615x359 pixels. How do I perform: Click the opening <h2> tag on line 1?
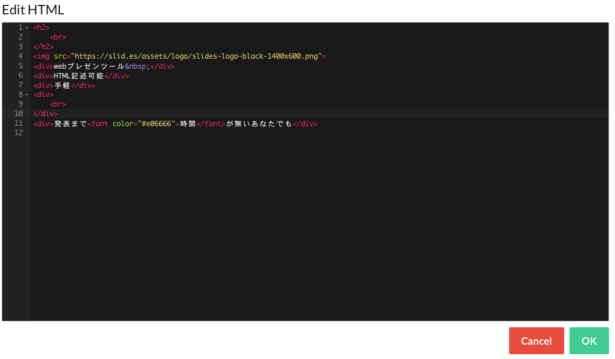(41, 28)
